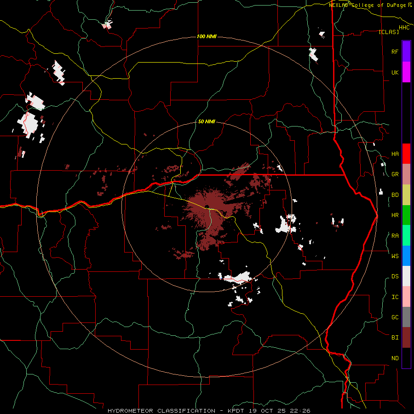Select the light pink IC legend swatch
This screenshot has width=414, height=414.
[x=406, y=297]
